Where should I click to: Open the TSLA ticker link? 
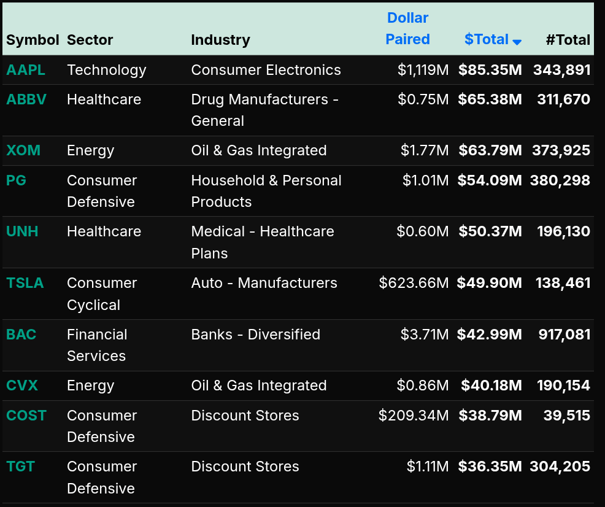tap(25, 283)
